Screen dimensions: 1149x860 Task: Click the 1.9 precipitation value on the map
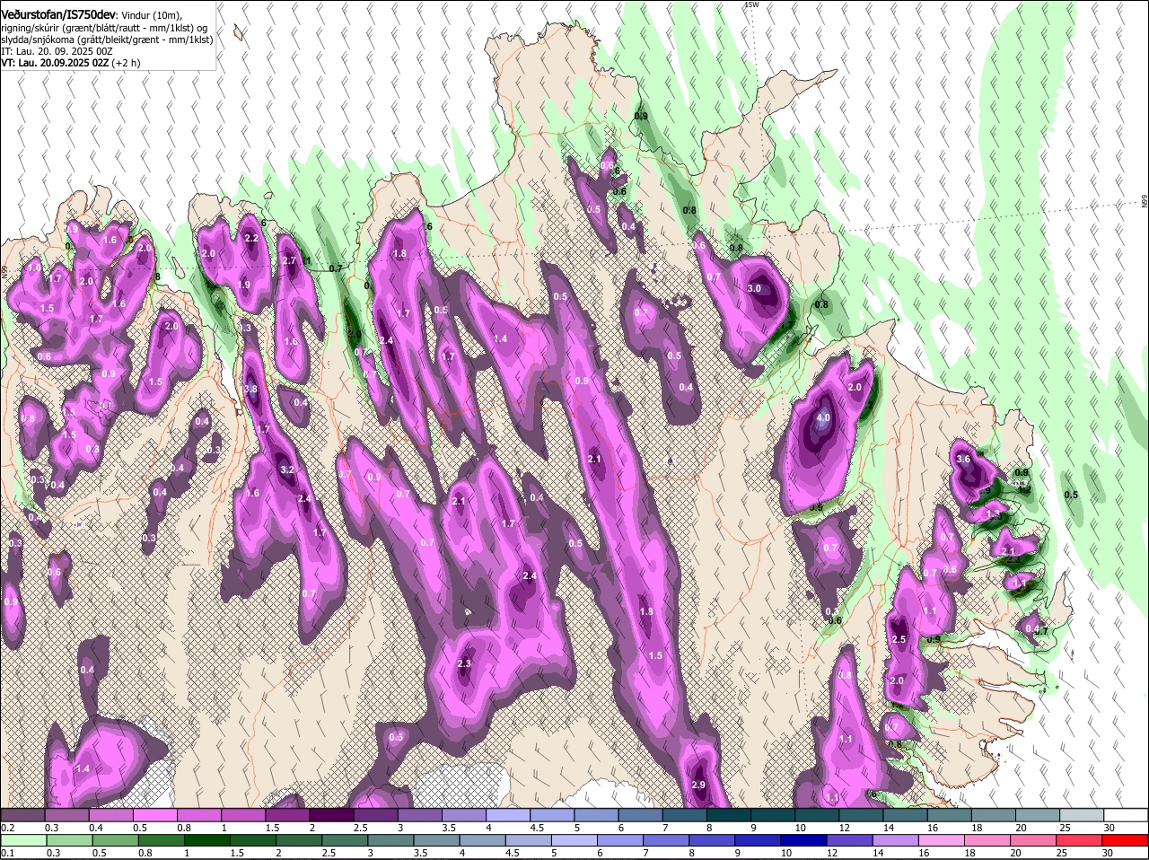(243, 285)
